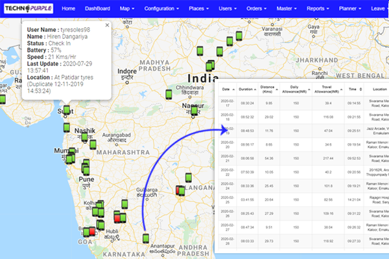Screen dimensions: 389x259
Task: Click the phone marker cluster above Pune
Action: (86, 167)
